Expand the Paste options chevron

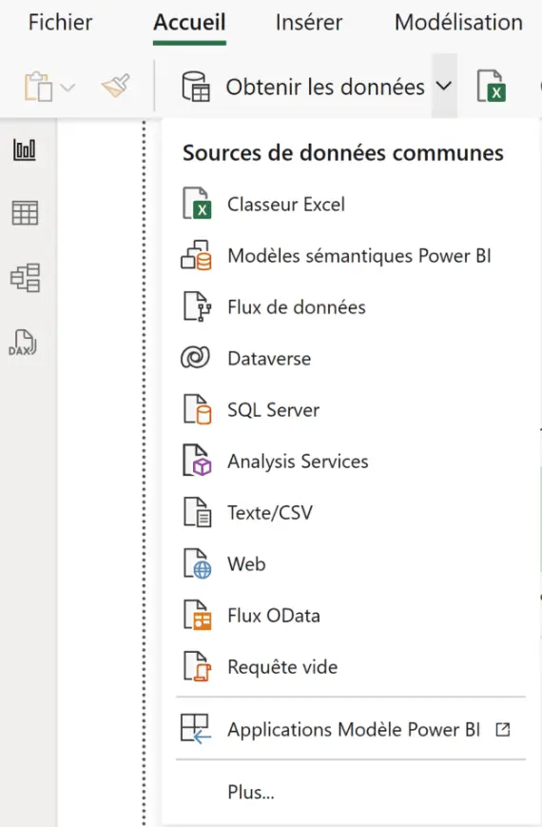(x=68, y=87)
